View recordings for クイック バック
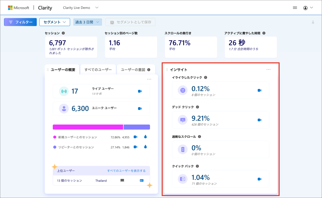The width and height of the screenshot is (322, 198). [x=259, y=179]
